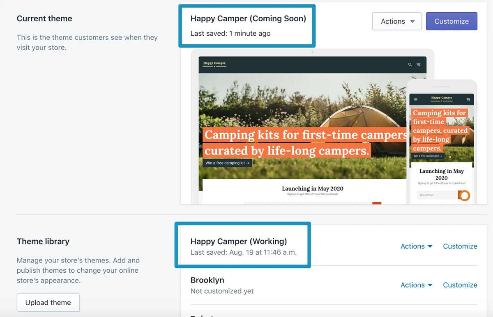Click 'Last saved: Aug. 19 at 11:46 a.m.'
This screenshot has width=493, height=317.
pyautogui.click(x=244, y=252)
